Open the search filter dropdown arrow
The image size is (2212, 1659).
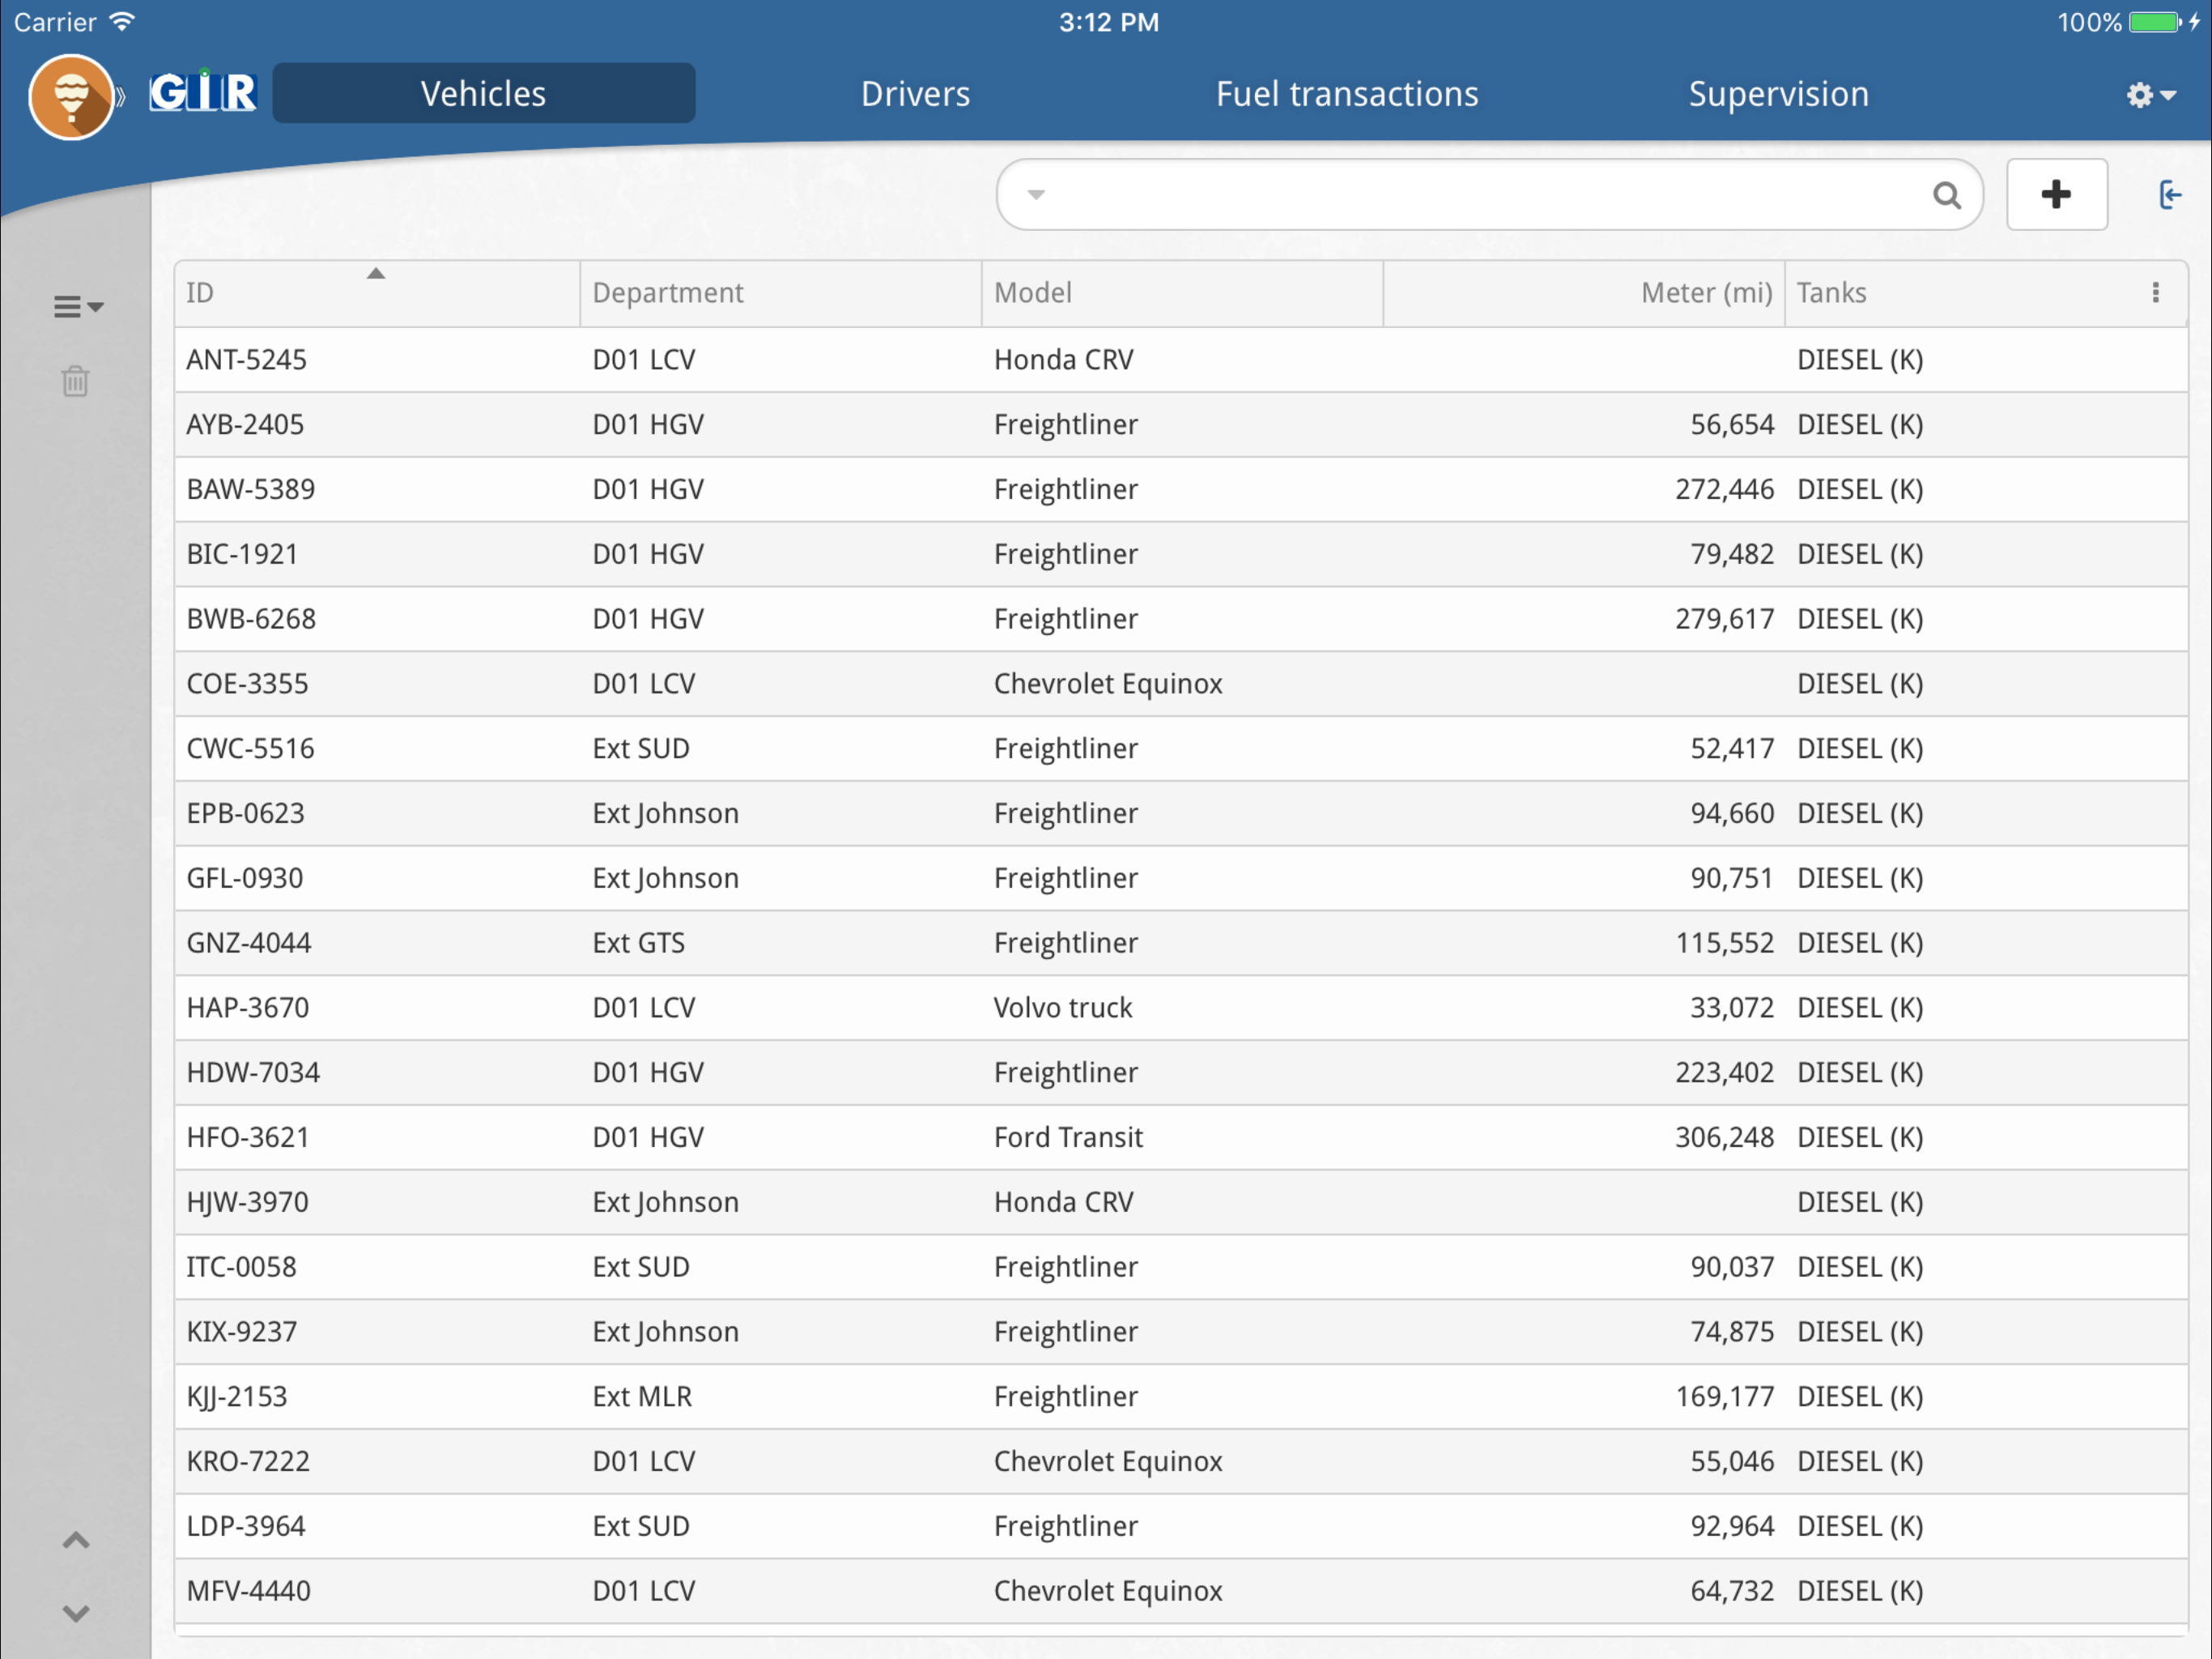tap(1036, 194)
